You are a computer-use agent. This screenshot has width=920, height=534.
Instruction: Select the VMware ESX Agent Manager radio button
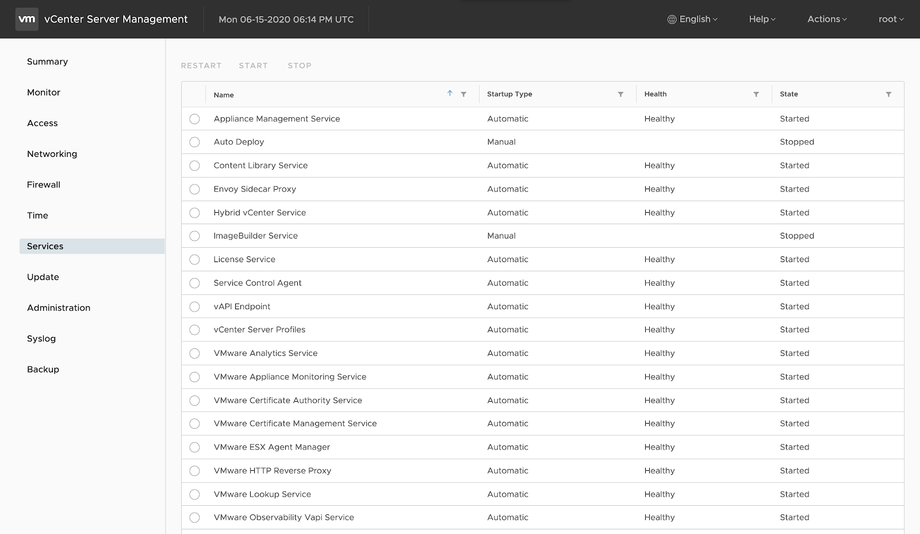(194, 447)
